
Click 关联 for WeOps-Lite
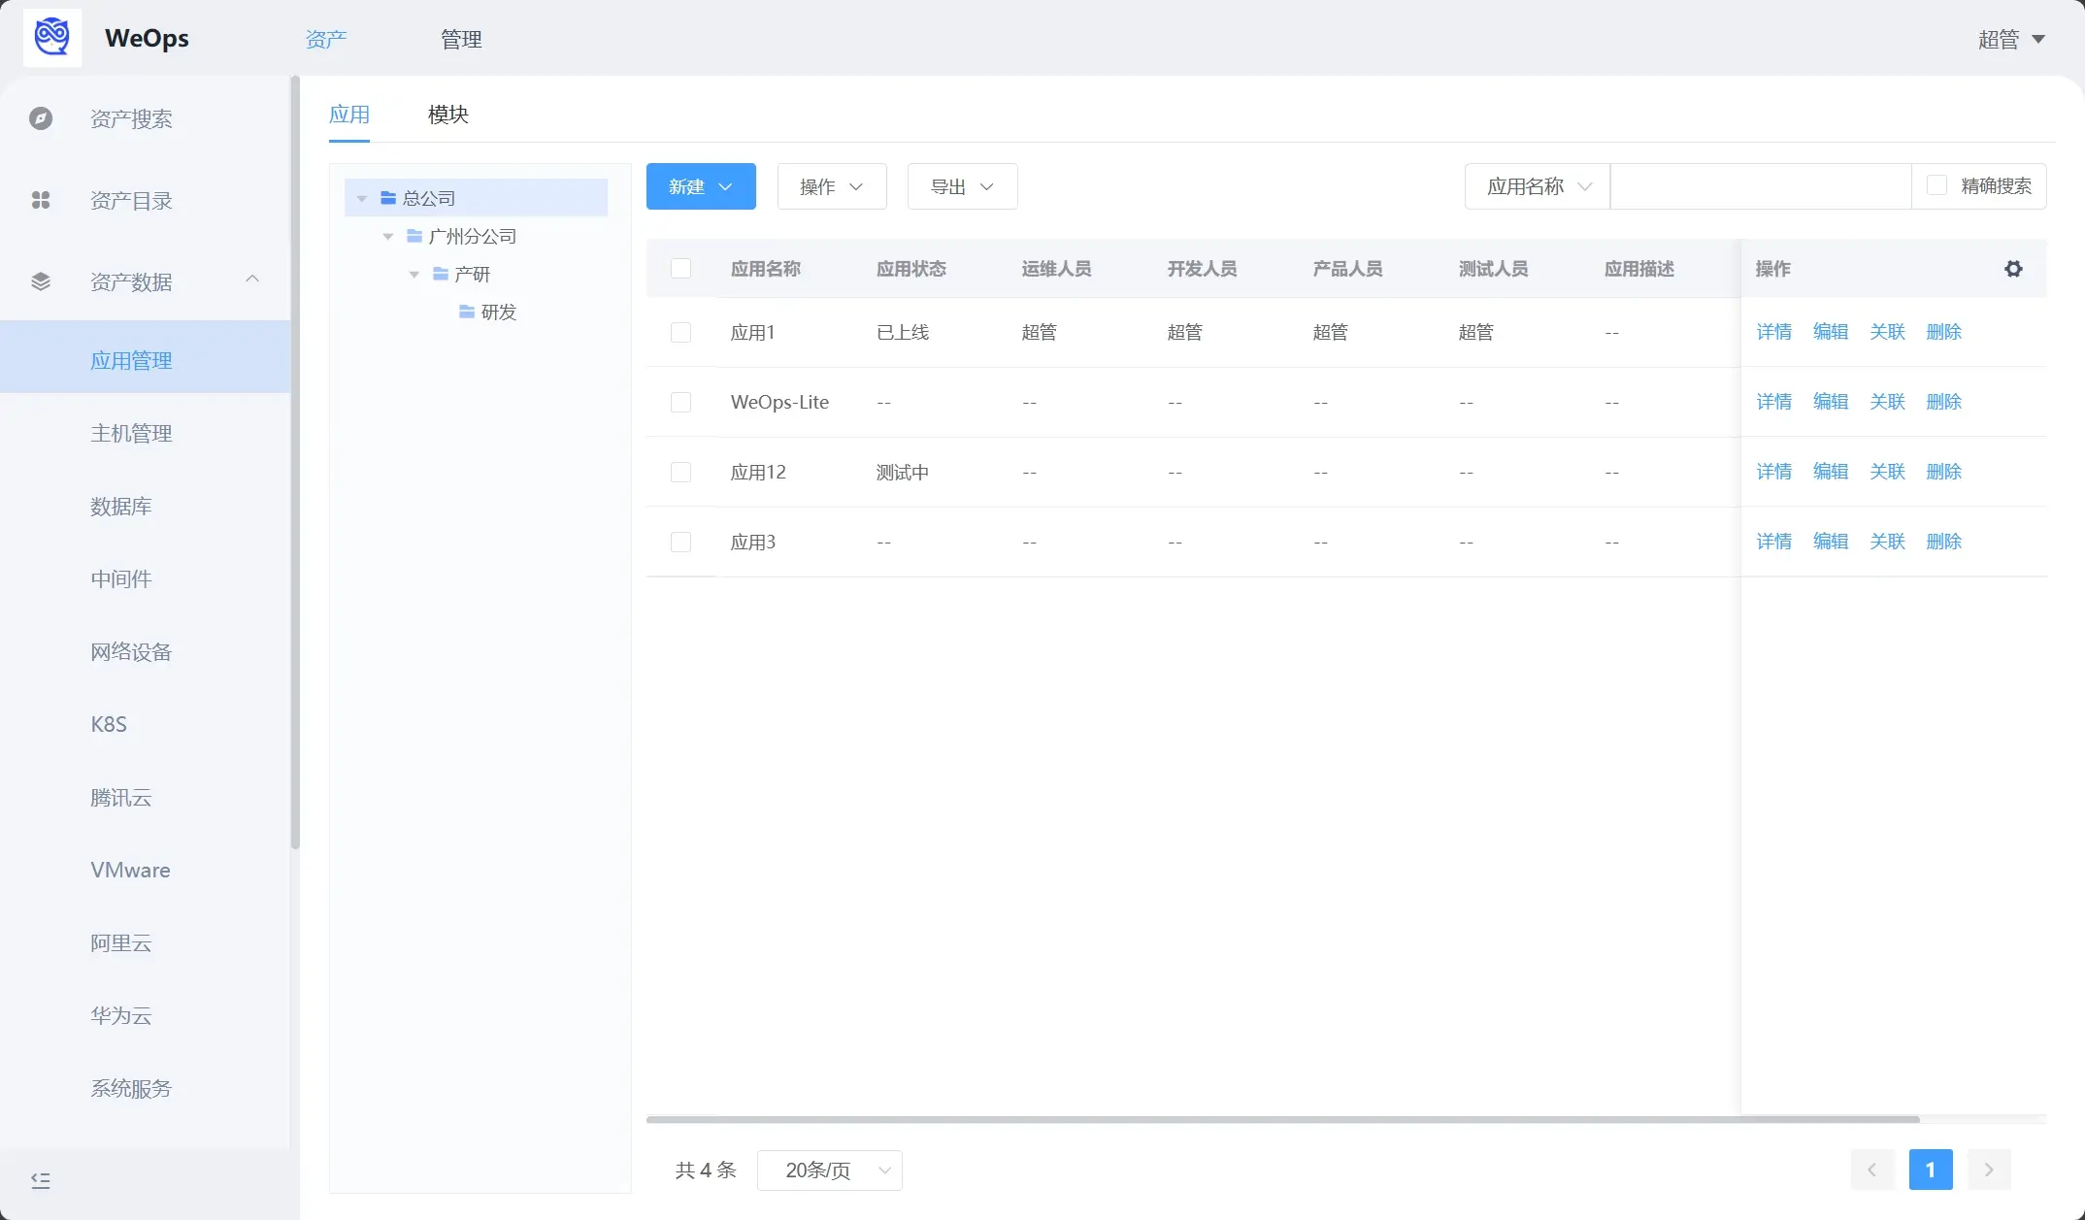(x=1888, y=402)
